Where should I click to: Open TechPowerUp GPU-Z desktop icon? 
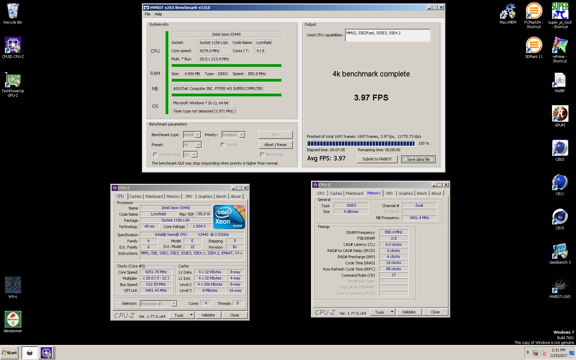[13, 84]
